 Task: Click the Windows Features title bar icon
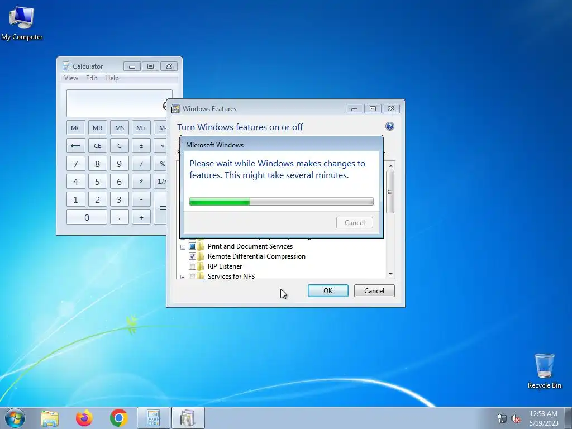[x=176, y=109]
